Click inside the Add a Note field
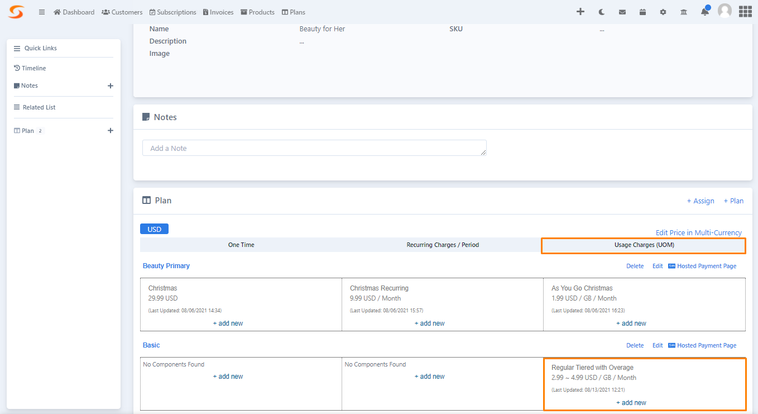Viewport: 758px width, 414px height. [314, 147]
